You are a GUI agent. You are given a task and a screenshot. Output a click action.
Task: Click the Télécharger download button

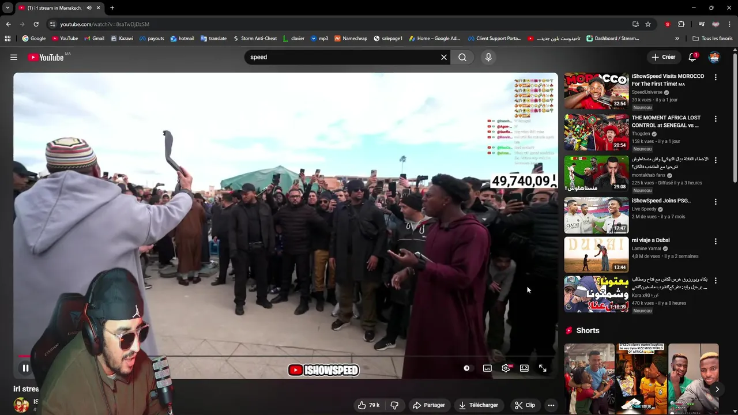tap(478, 405)
